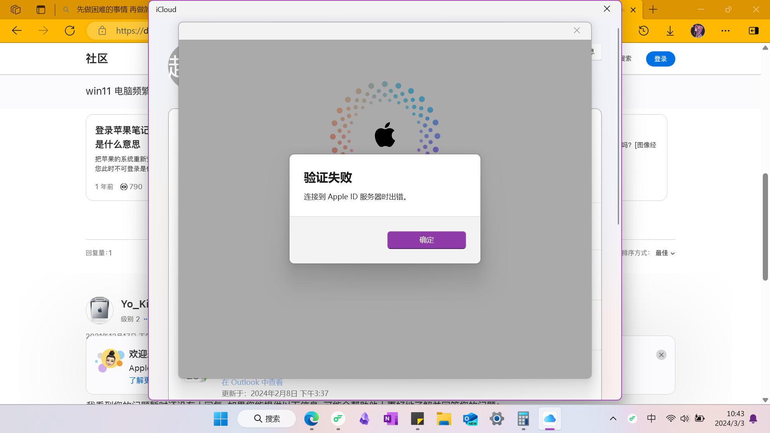Open browser downloads icon
This screenshot has width=770, height=433.
point(670,30)
